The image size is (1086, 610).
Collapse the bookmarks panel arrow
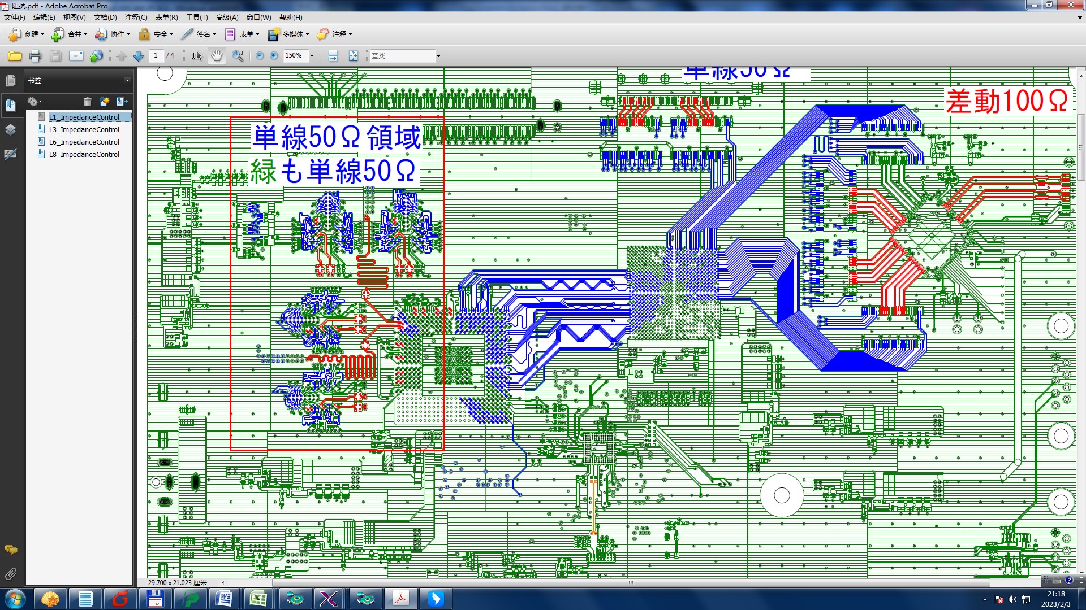point(127,80)
